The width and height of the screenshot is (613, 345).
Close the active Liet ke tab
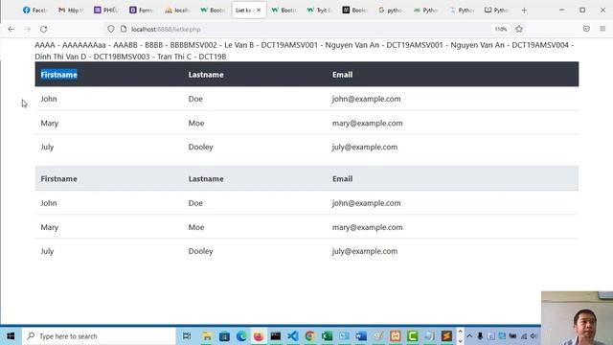(259, 11)
